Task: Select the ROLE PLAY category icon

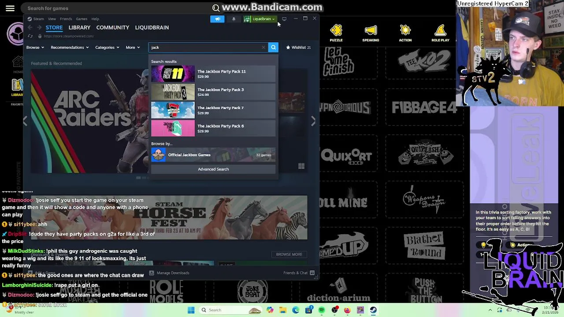Action: tap(440, 33)
